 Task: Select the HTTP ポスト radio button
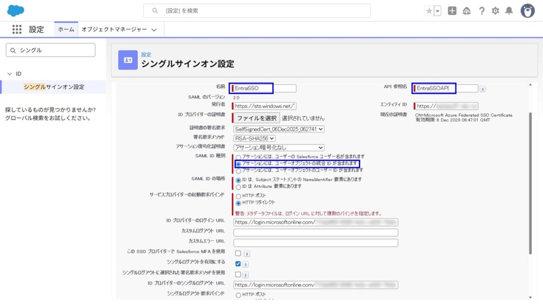[x=238, y=196]
